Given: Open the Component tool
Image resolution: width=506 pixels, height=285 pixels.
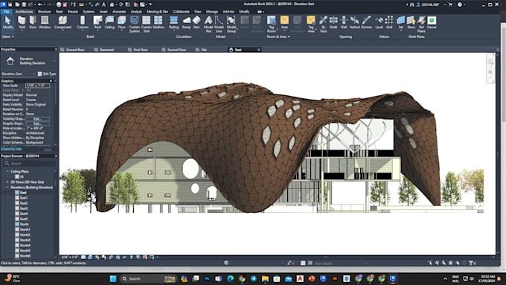Looking at the screenshot, I should (63, 22).
